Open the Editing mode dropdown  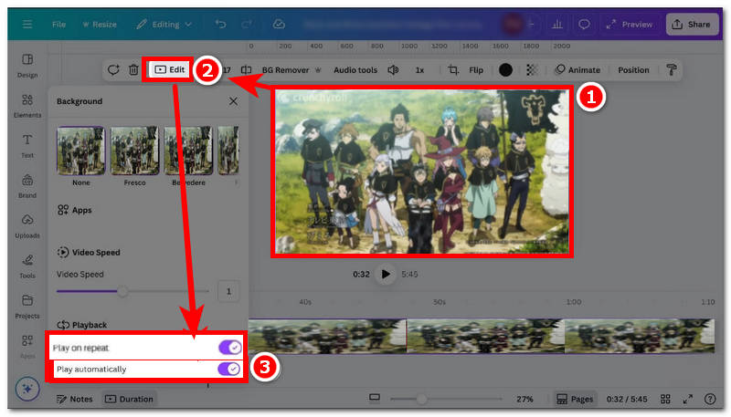pyautogui.click(x=165, y=24)
